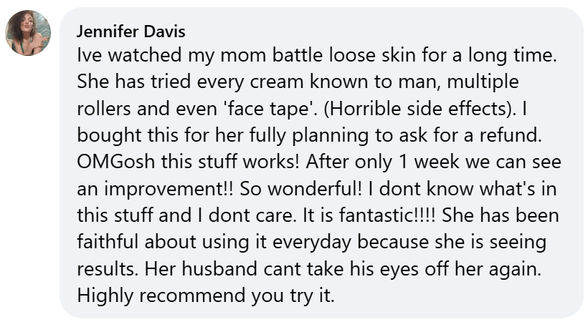Viewport: 588px width, 322px height.
Task: Click Jennifer Davis's profile picture
Action: pyautogui.click(x=28, y=33)
